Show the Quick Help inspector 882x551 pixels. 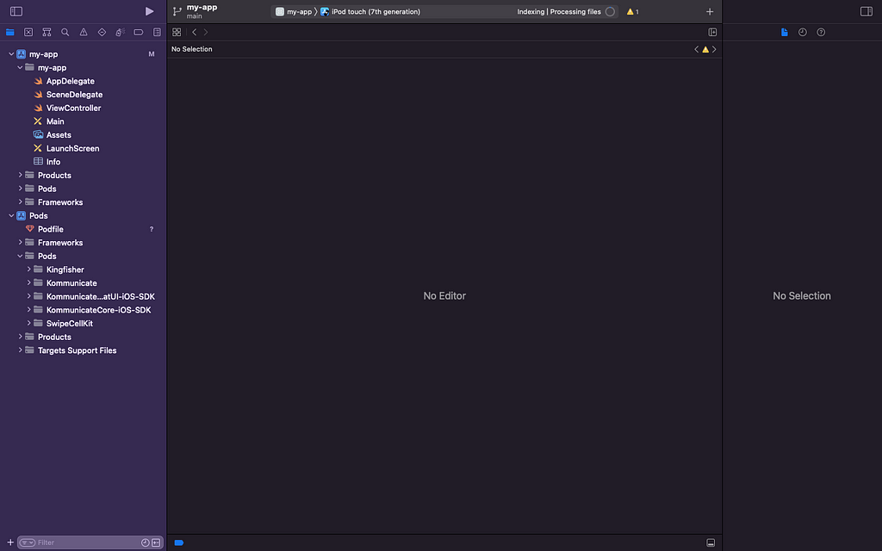tap(821, 32)
